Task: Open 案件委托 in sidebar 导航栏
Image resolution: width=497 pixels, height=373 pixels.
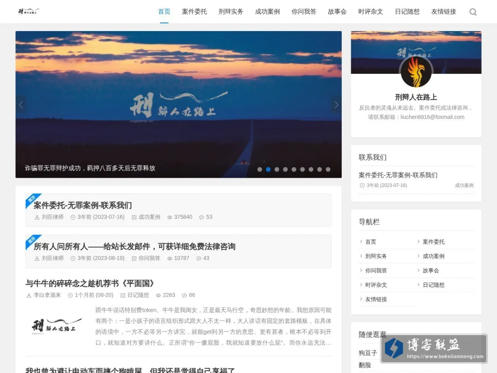Action: [x=434, y=242]
